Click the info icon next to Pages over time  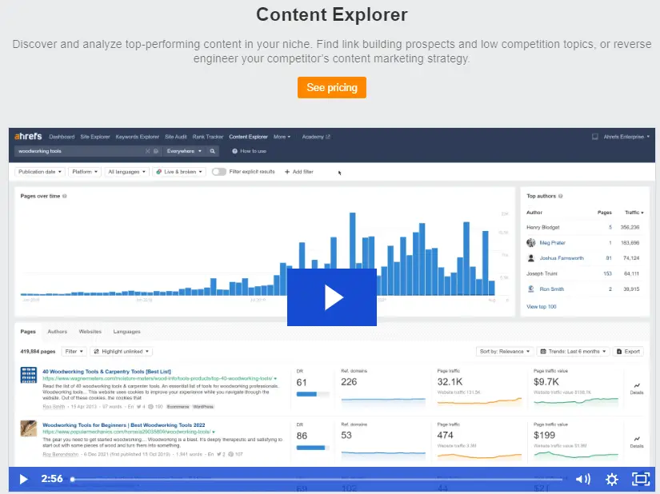click(65, 196)
